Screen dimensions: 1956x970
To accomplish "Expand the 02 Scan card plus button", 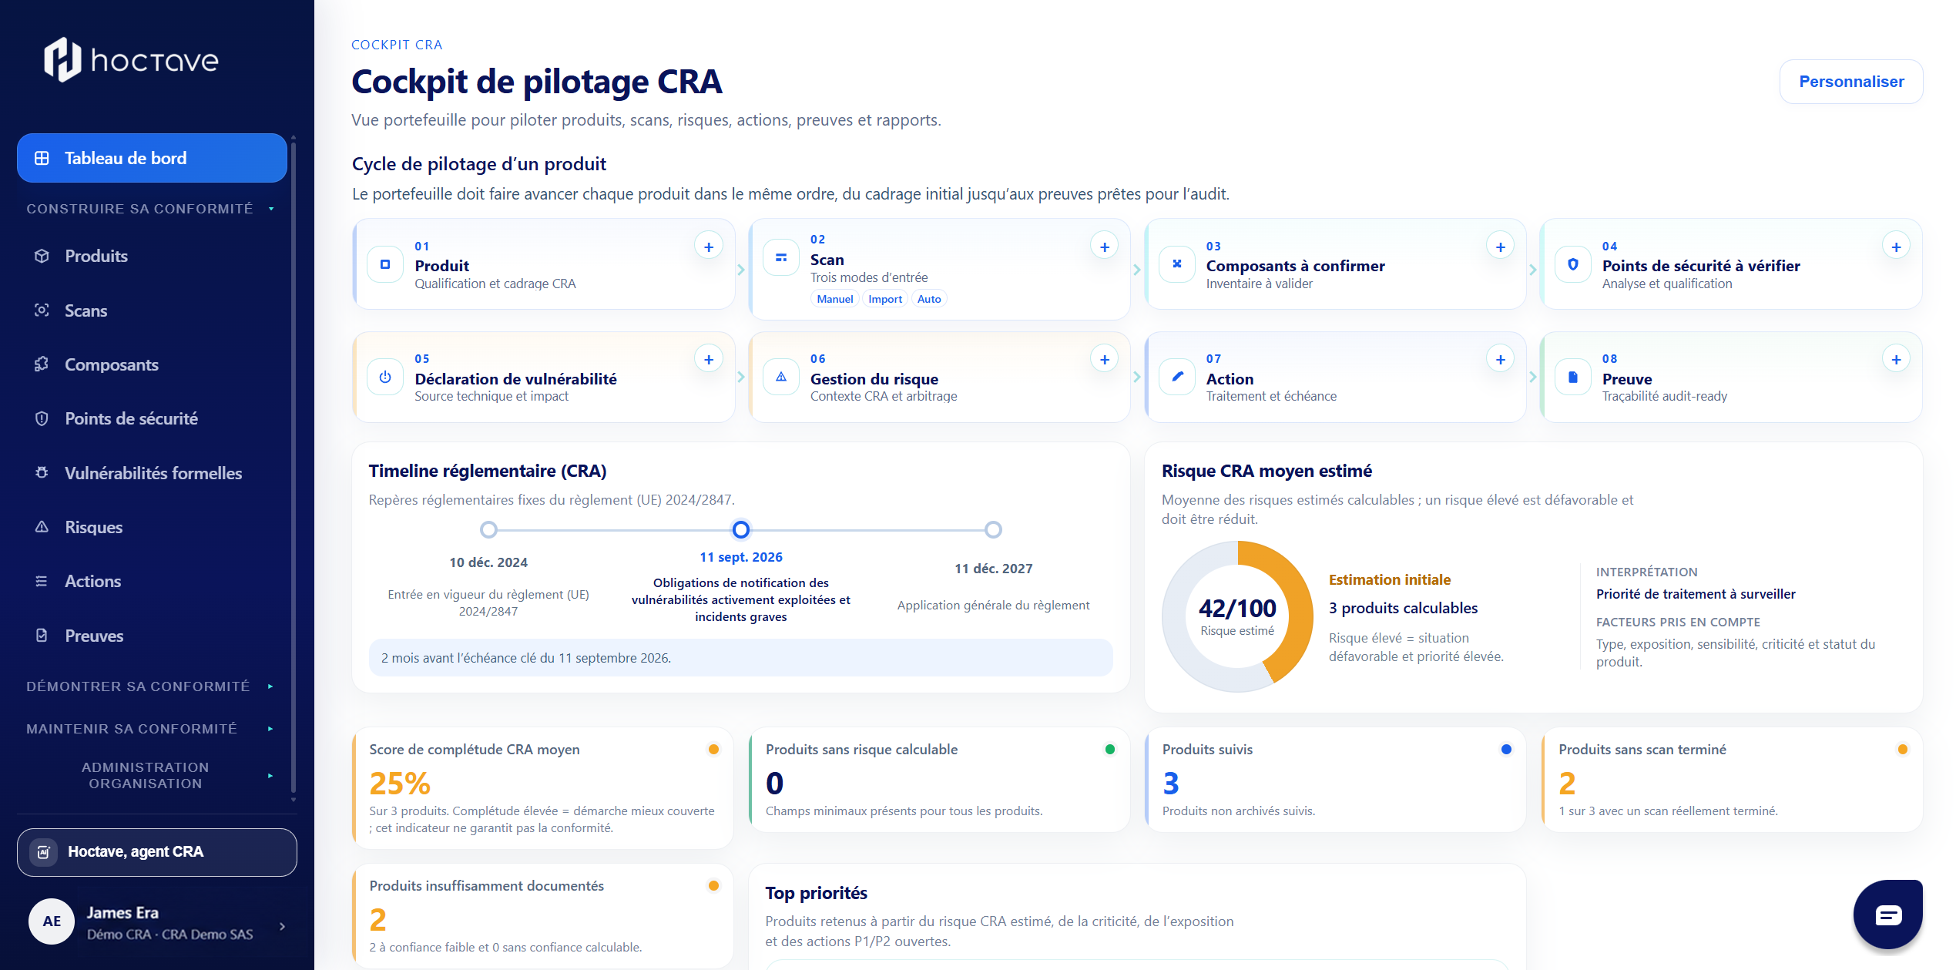I will [1105, 247].
